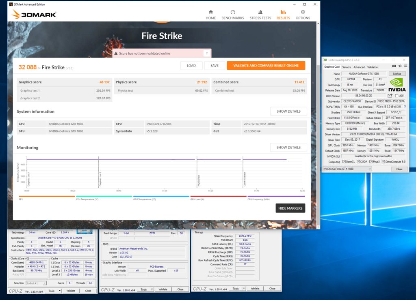Switch to GPU-Z Advanced tab
Viewport: 416px width, 300px height.
[359, 67]
